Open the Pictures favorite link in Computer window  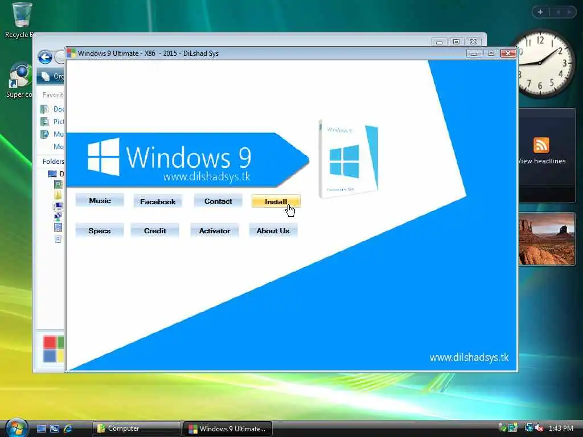52,122
